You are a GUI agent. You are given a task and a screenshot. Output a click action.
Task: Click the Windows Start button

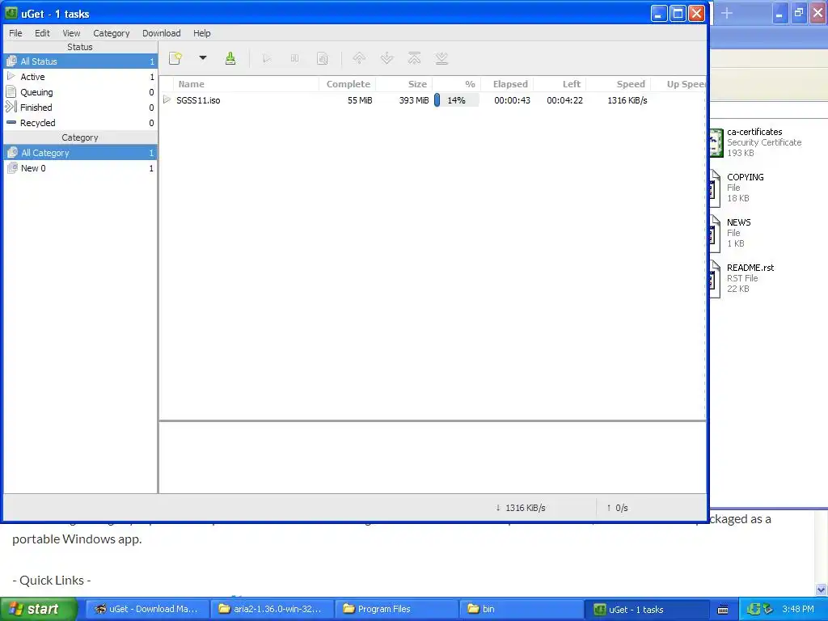click(x=39, y=609)
